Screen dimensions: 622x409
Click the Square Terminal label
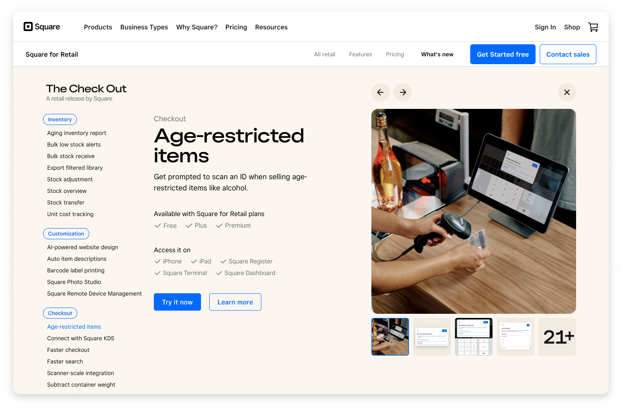185,273
